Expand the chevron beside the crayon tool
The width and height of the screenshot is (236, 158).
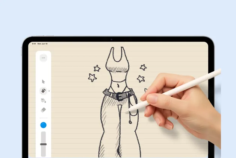point(49,91)
